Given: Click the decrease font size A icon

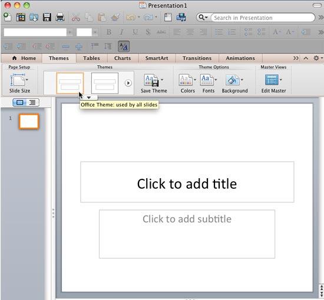Looking at the screenshot, I should [290, 32].
